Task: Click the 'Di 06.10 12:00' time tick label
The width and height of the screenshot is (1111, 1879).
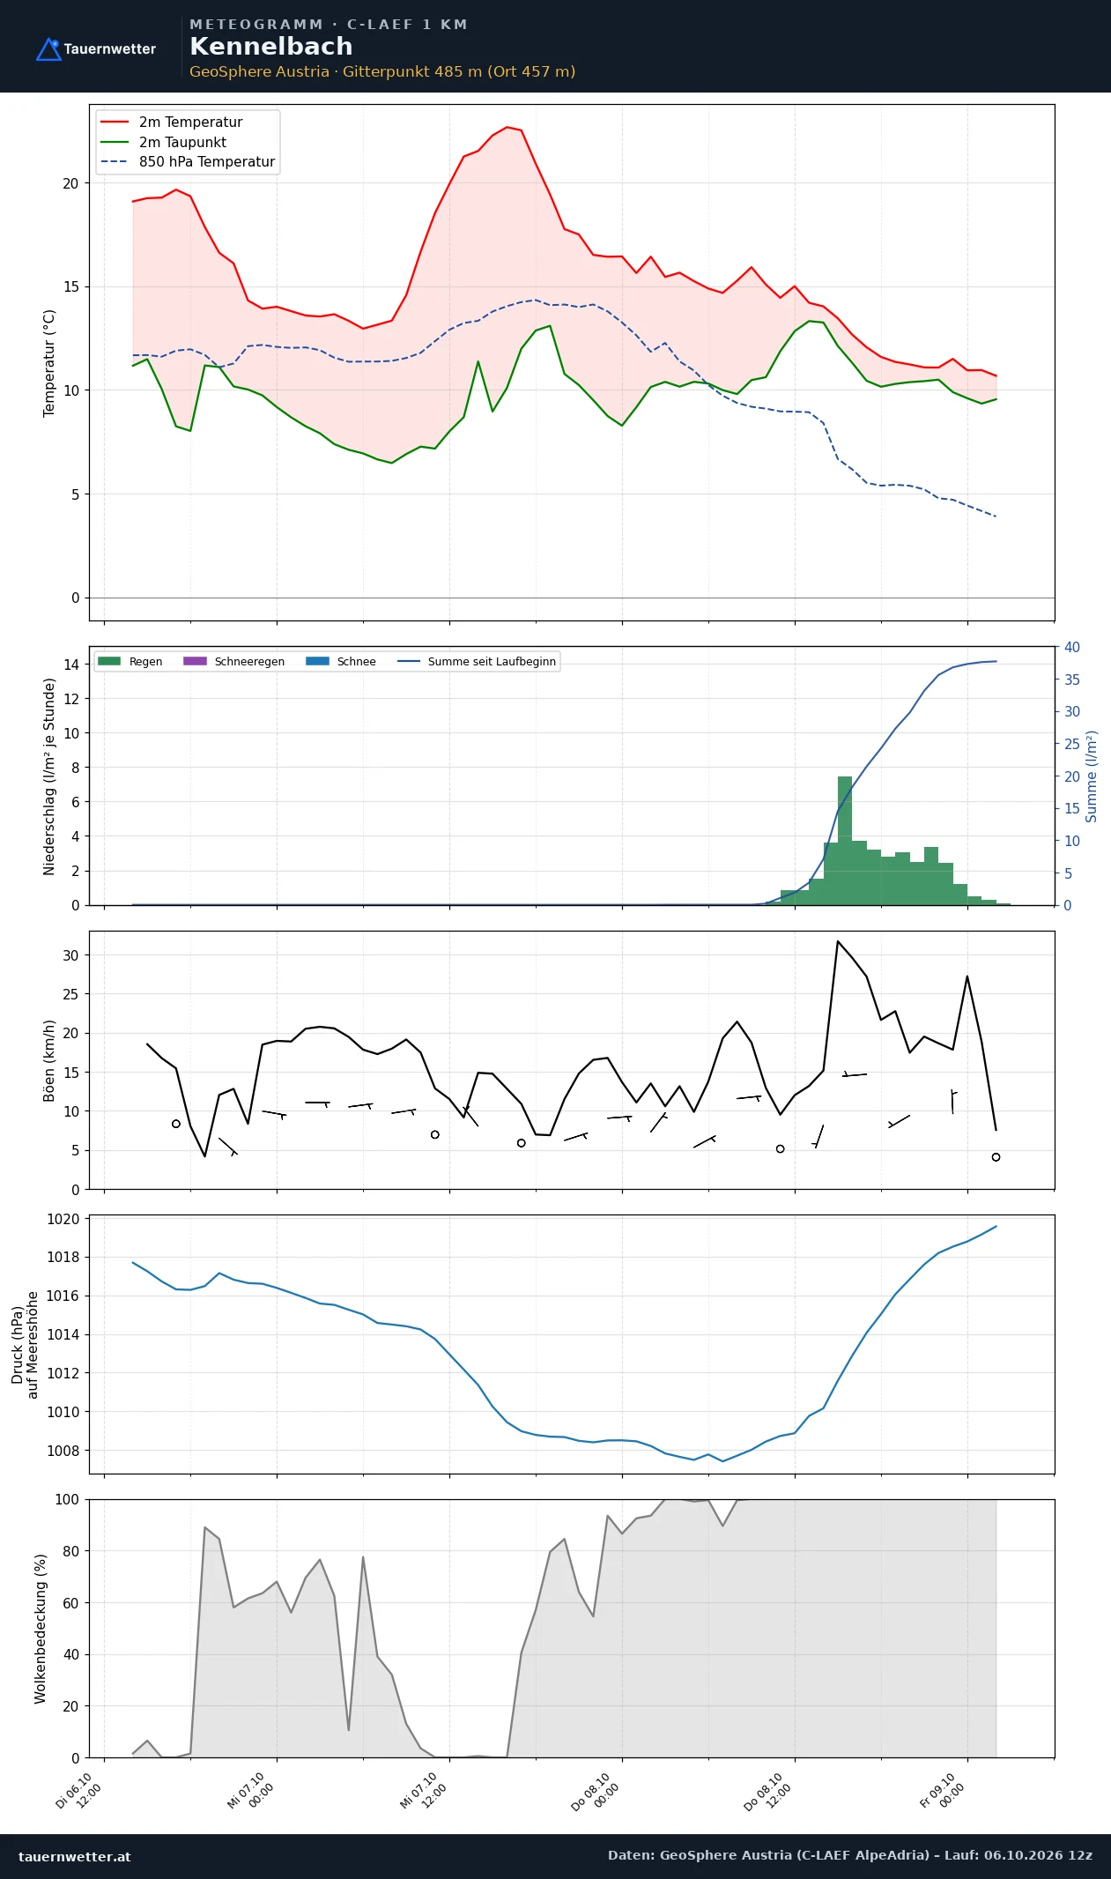Action: tap(79, 1790)
